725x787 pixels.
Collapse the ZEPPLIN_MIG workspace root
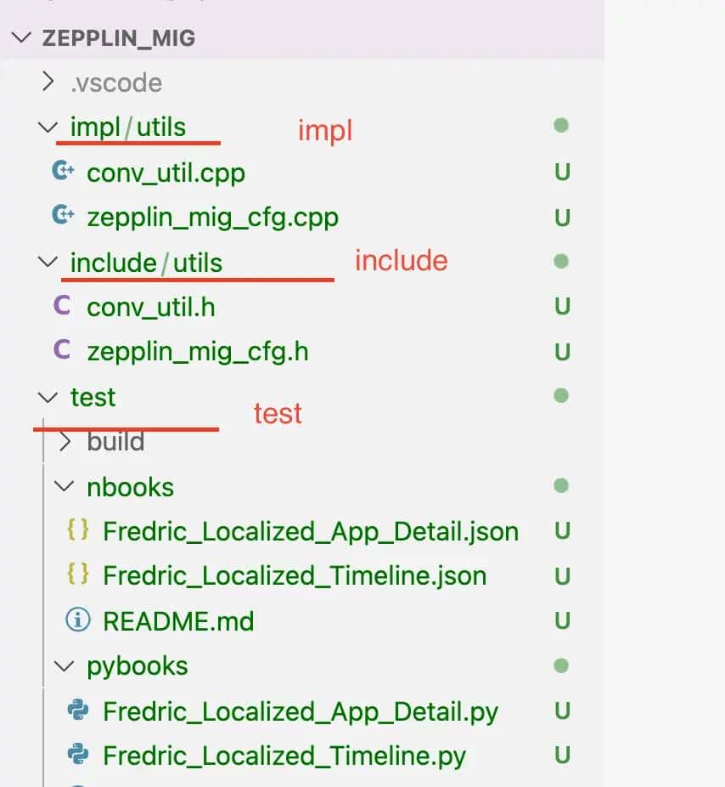(x=22, y=37)
